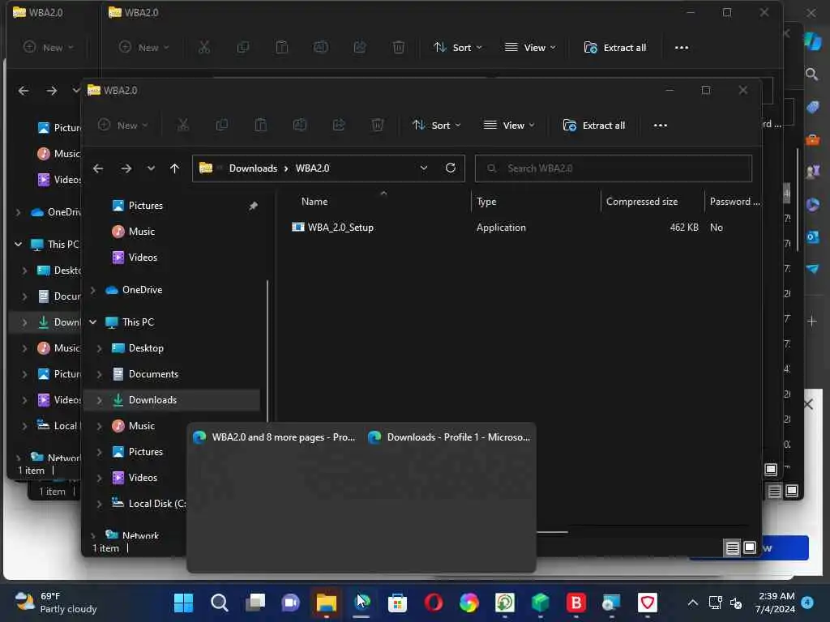Screen dimensions: 830x622
Task: Click Edge sidebar search icon
Action: point(812,74)
